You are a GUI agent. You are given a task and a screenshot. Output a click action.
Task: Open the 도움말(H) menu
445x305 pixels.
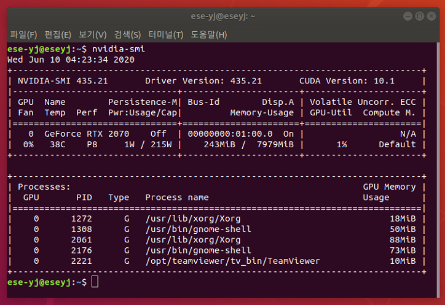click(x=208, y=34)
